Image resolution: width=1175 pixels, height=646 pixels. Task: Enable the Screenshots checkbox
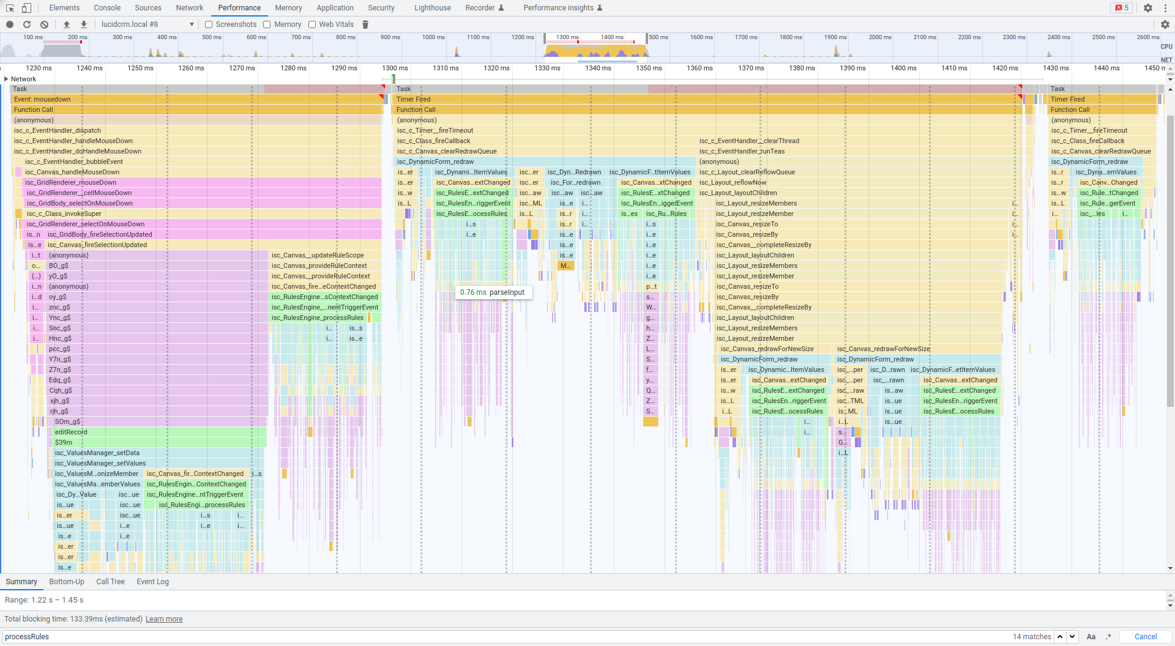[x=209, y=24]
